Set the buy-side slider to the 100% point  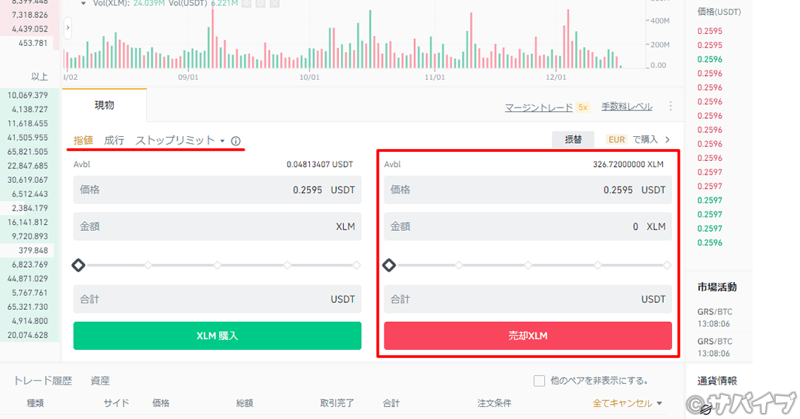tap(357, 265)
